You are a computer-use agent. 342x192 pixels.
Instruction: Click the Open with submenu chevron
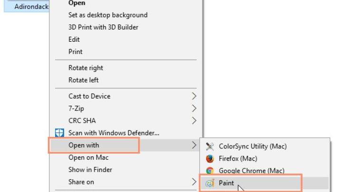tap(194, 145)
